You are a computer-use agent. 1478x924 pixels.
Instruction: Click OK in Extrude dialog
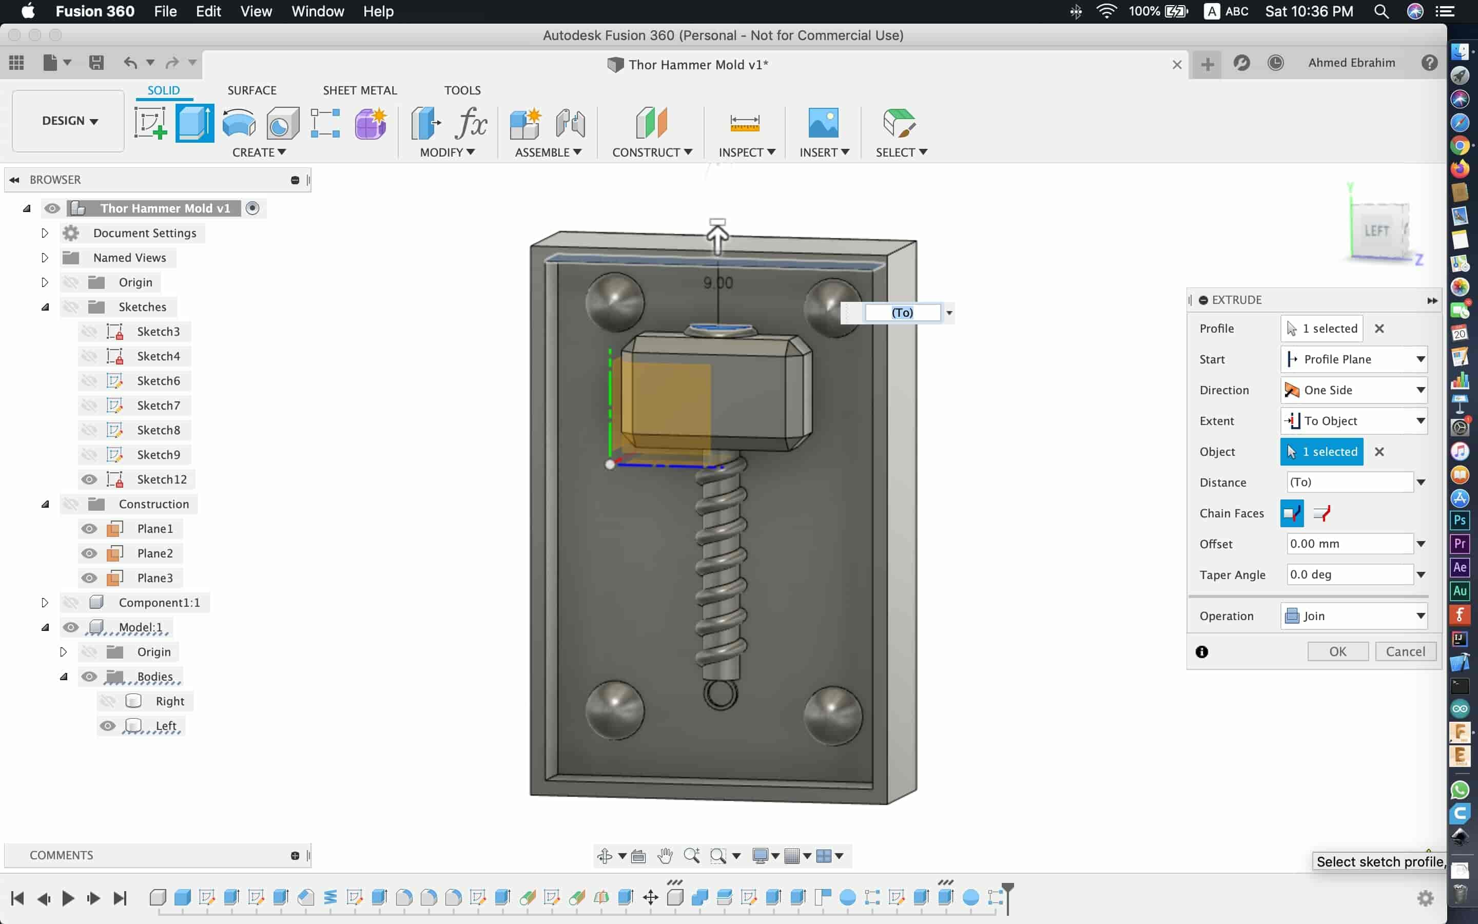click(1337, 651)
